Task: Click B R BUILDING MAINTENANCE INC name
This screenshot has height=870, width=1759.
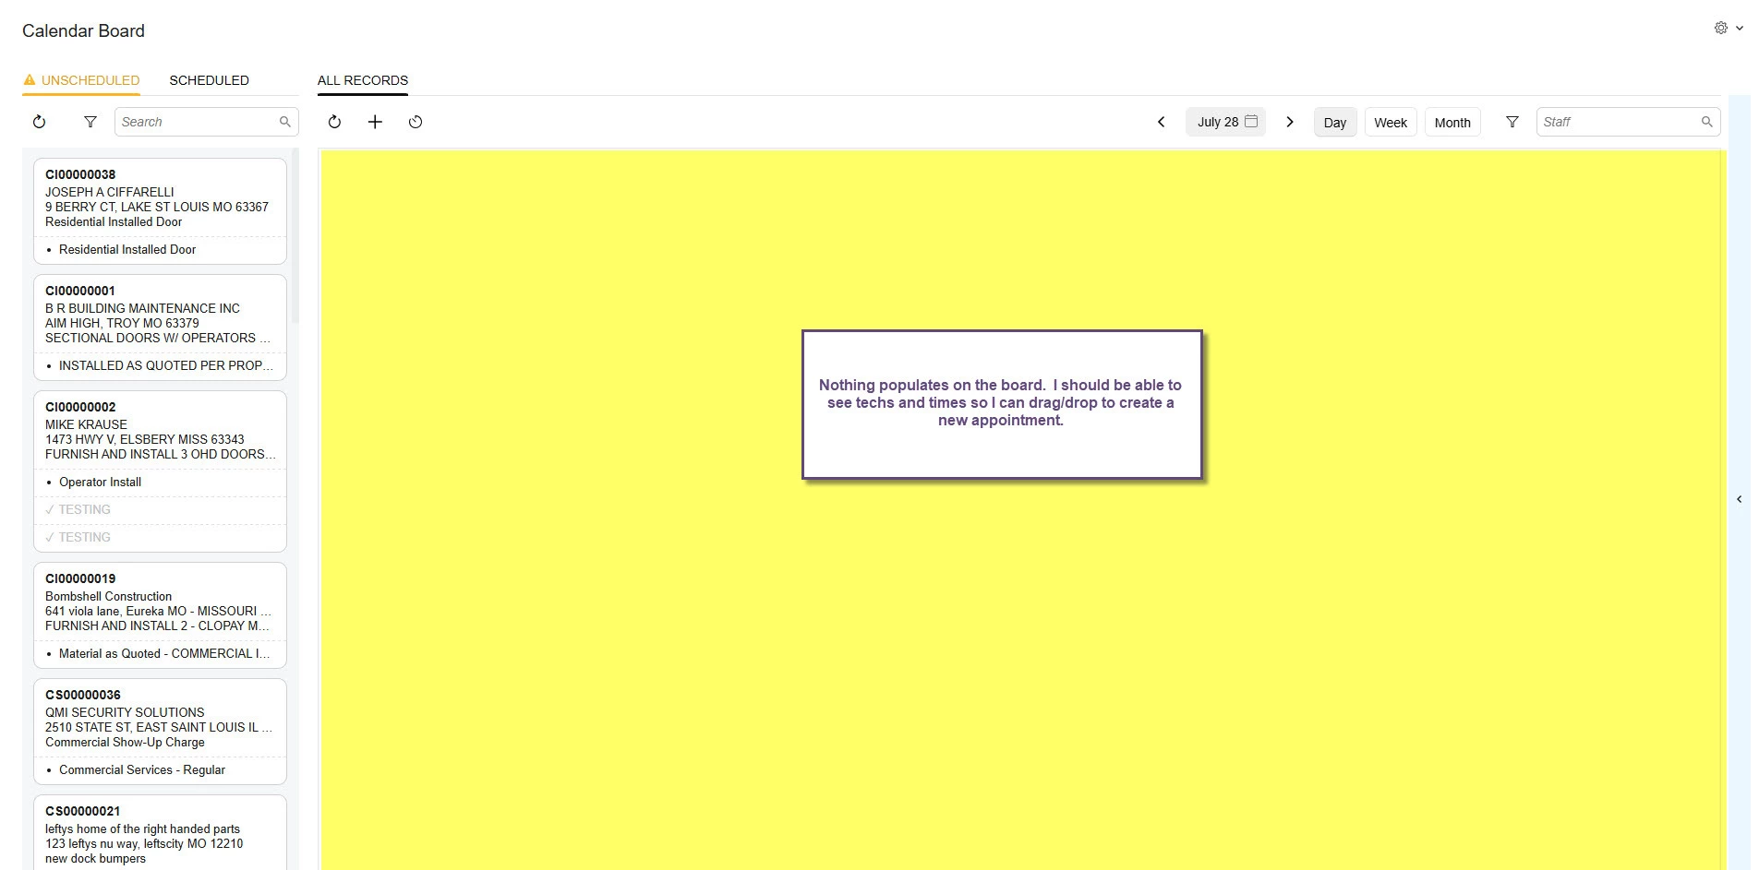Action: coord(142,308)
